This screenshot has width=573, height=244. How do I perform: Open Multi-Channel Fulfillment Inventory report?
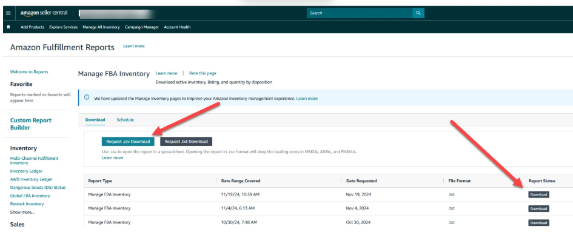[x=35, y=160]
